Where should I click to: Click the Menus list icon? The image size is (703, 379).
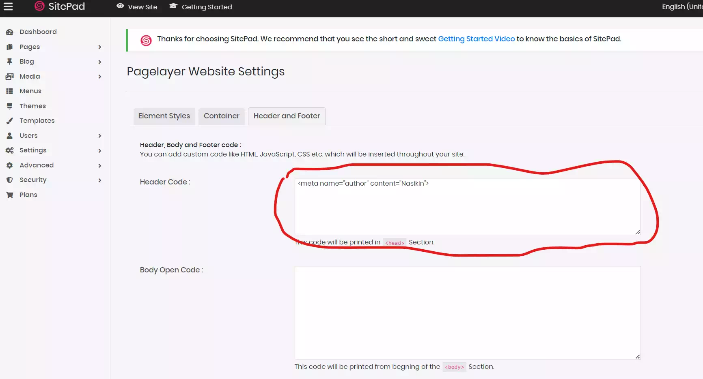tap(10, 91)
